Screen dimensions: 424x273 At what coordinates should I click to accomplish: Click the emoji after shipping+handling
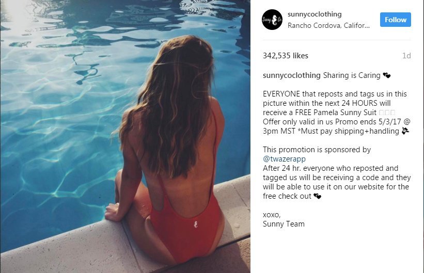coord(405,131)
